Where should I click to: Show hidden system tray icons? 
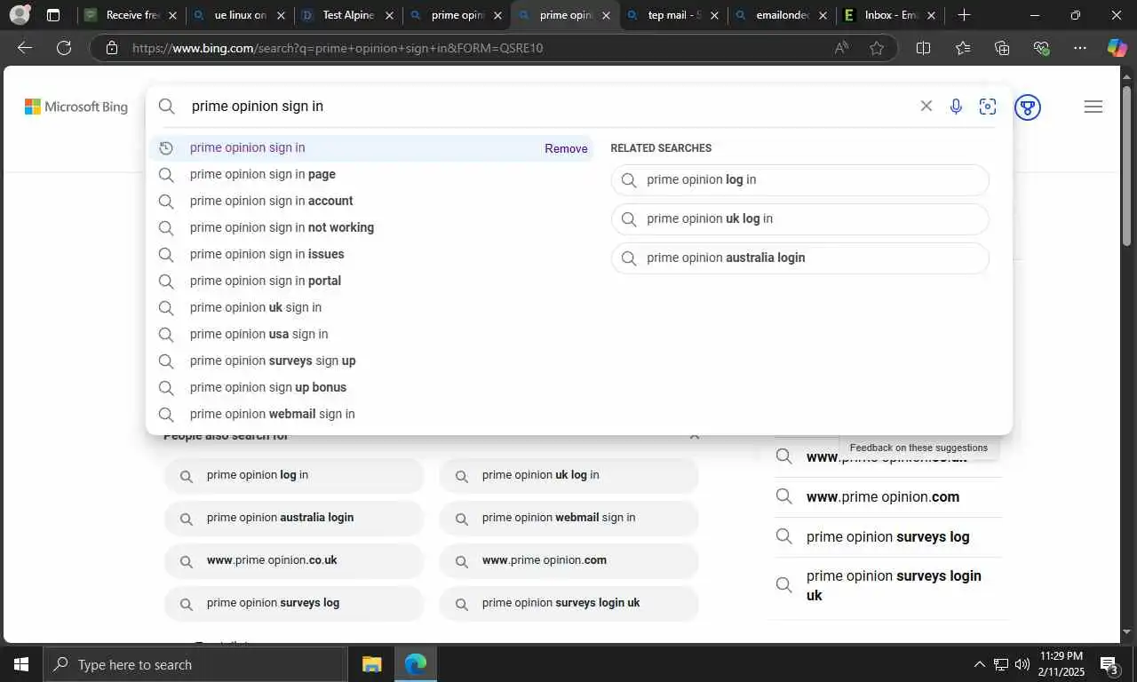point(979,664)
